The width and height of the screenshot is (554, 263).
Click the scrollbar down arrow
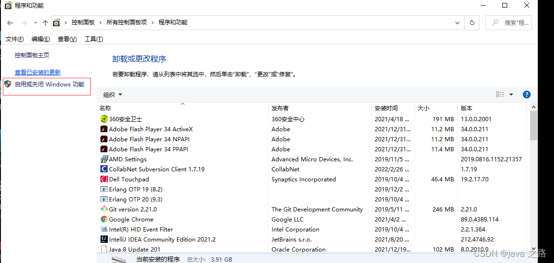tap(533, 249)
